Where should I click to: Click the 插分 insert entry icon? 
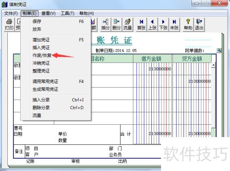point(105,24)
